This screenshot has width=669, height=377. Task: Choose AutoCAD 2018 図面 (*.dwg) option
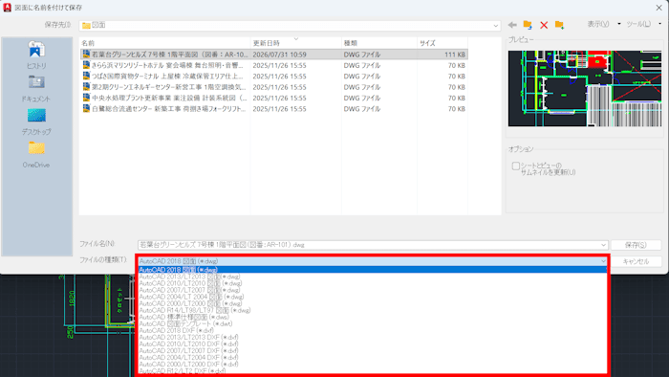click(x=373, y=270)
